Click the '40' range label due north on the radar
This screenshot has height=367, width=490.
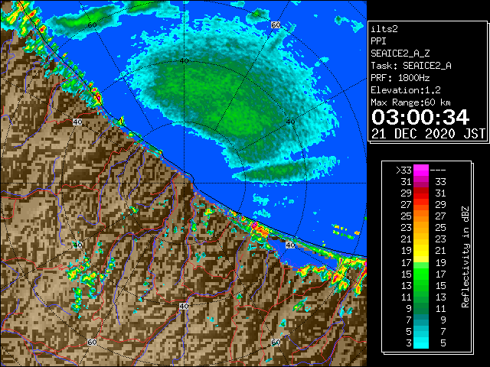coord(184,60)
